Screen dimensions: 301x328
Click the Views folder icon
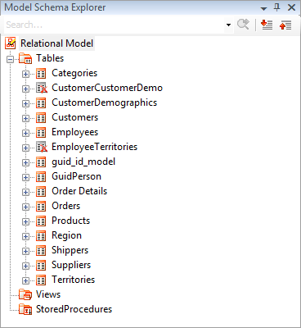click(25, 294)
